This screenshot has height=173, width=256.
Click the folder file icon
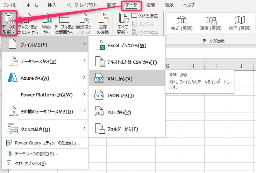click(x=100, y=128)
